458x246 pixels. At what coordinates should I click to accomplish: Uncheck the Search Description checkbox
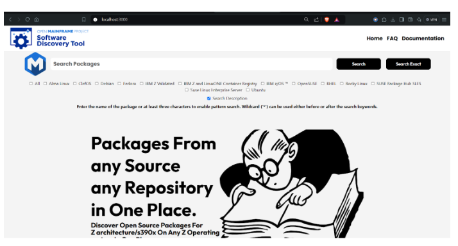click(208, 99)
